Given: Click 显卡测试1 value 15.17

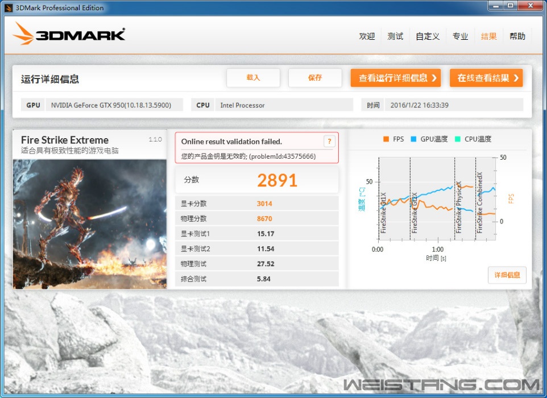Looking at the screenshot, I should pos(266,234).
